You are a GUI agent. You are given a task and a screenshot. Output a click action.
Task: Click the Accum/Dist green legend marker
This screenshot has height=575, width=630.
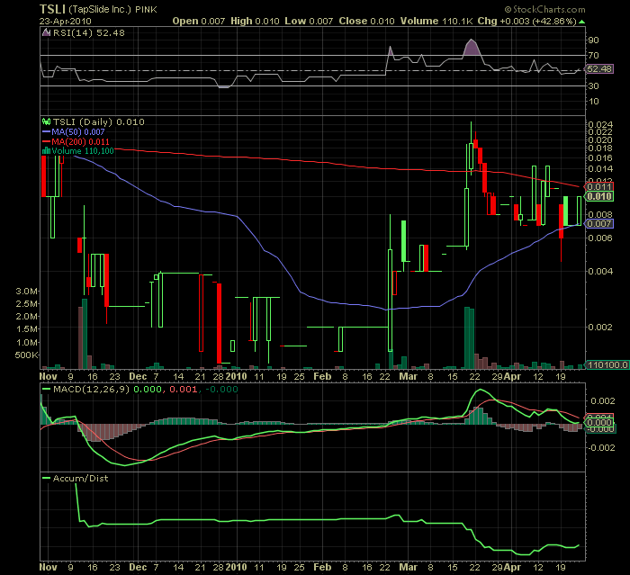click(x=46, y=478)
